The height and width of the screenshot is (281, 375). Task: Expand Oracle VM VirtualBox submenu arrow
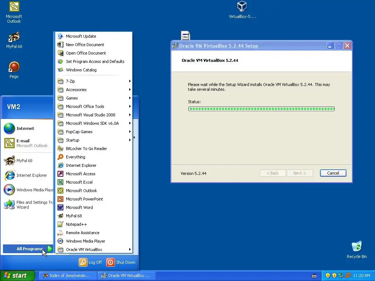click(130, 250)
